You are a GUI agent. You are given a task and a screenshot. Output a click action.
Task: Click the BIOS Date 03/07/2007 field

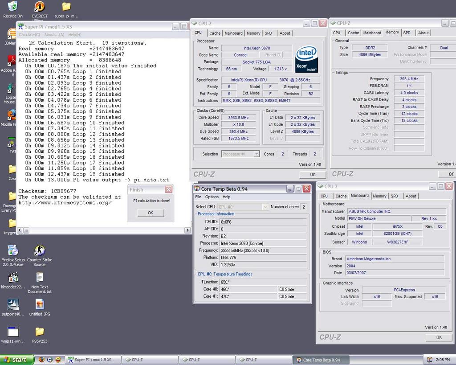click(395, 273)
